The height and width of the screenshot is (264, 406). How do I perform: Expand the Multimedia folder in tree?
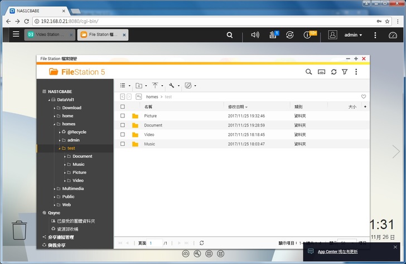click(x=55, y=189)
